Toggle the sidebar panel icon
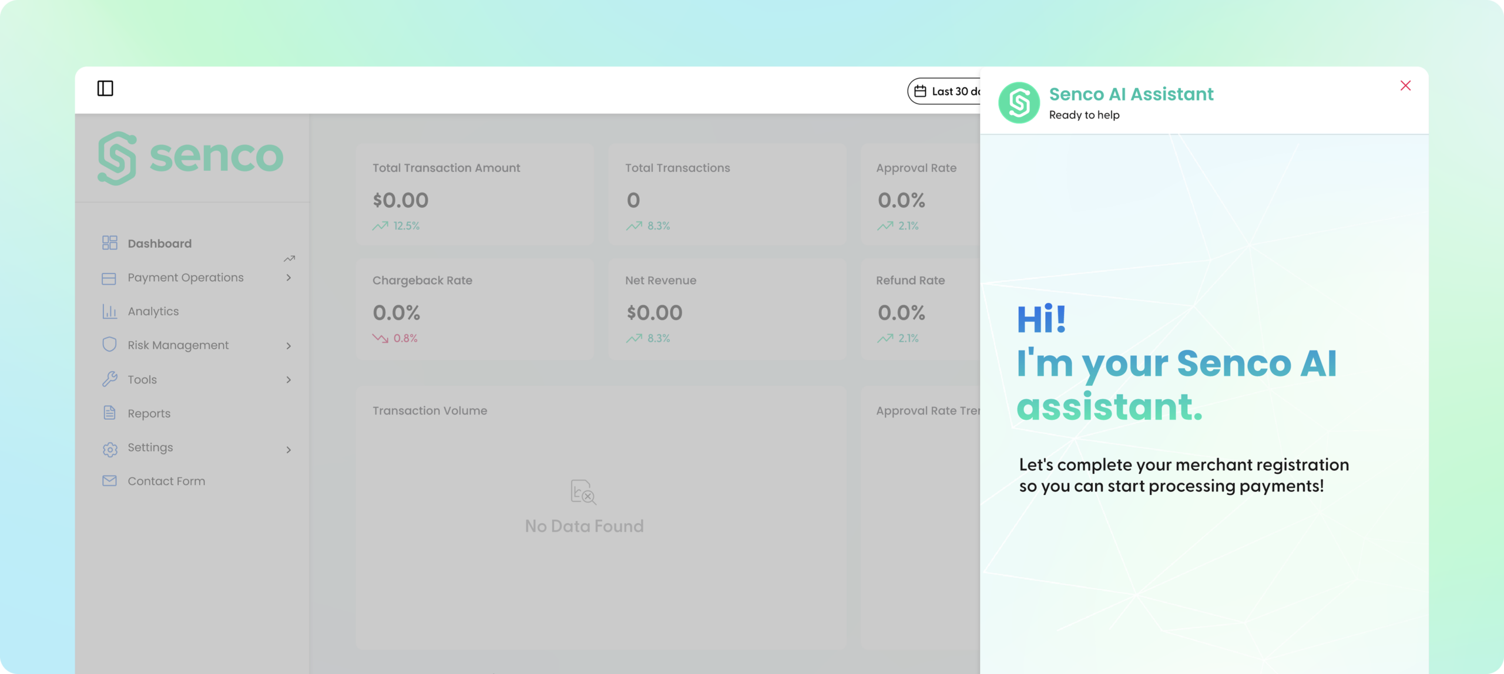Image resolution: width=1504 pixels, height=674 pixels. pos(105,89)
